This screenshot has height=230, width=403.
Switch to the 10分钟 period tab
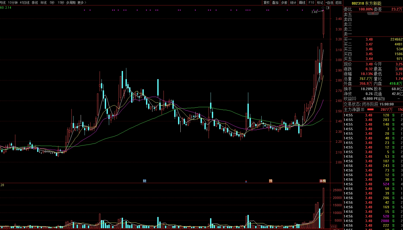[x=13, y=3]
